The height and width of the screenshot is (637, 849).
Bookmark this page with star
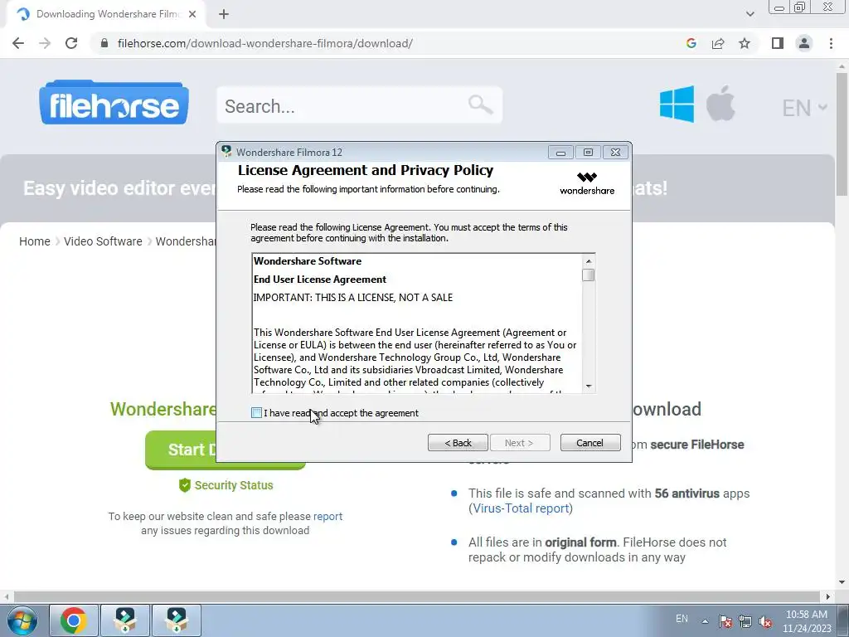coord(745,43)
